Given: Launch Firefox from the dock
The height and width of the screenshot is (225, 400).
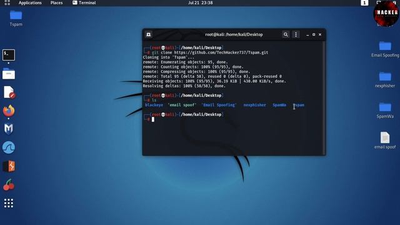Looking at the screenshot, I should pos(9,111).
